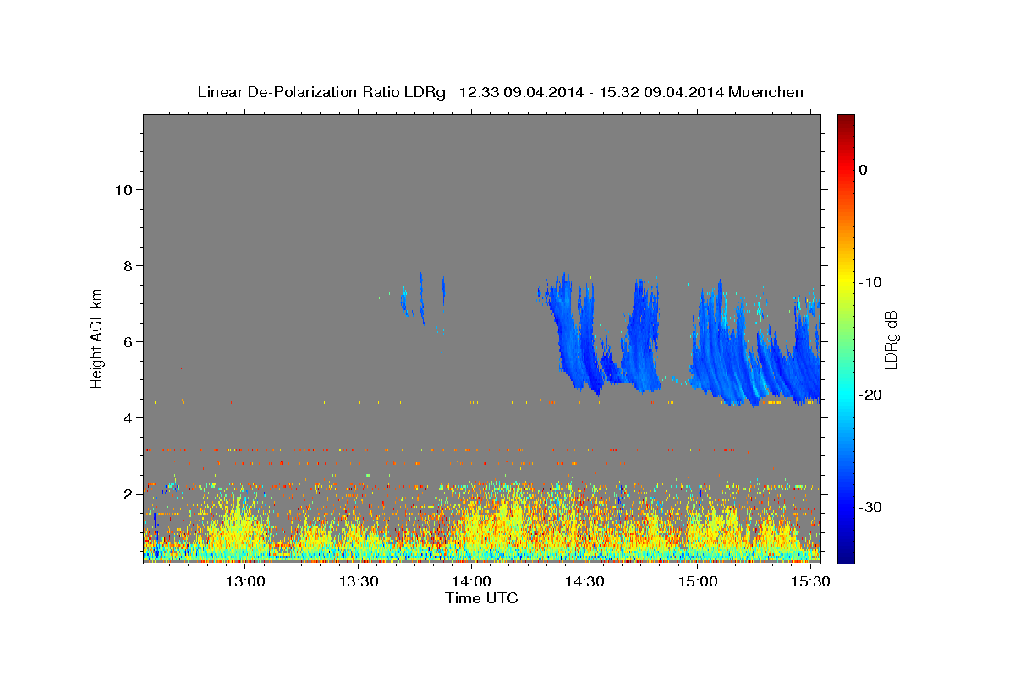Click the 'LDRg dB' colorbar label

890,339
